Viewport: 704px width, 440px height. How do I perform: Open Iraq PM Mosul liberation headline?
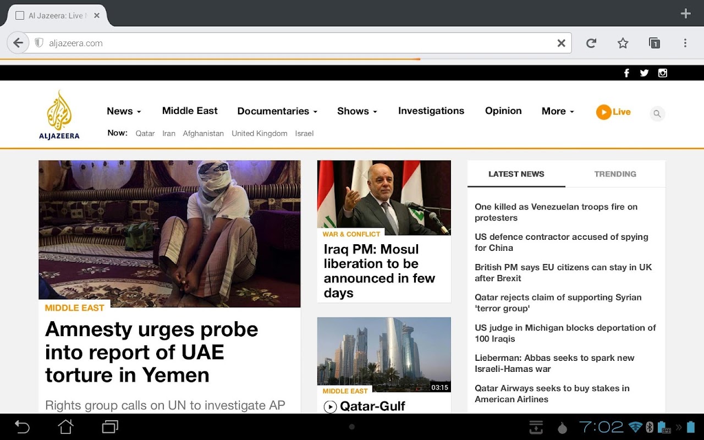[x=380, y=271]
